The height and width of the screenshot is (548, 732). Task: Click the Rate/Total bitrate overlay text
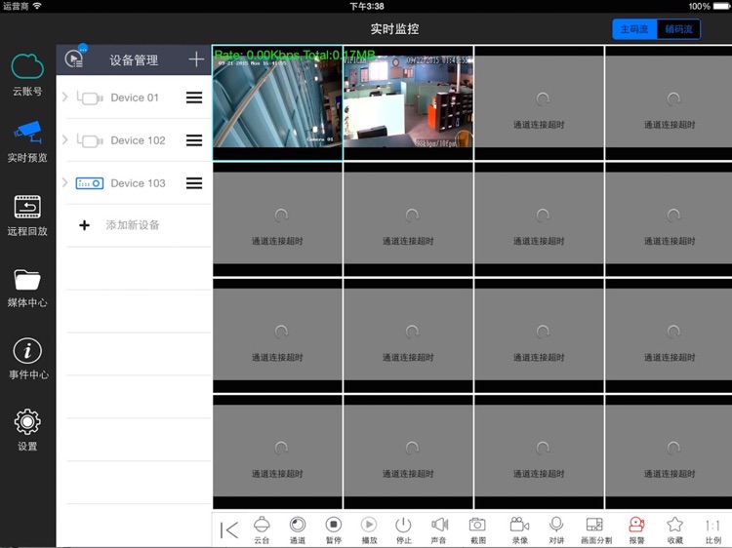(x=294, y=55)
